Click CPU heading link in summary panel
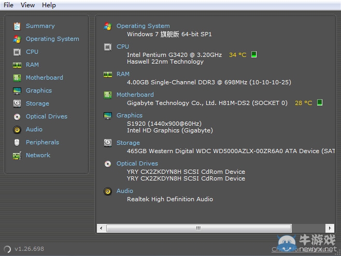The width and height of the screenshot is (341, 256). (123, 47)
